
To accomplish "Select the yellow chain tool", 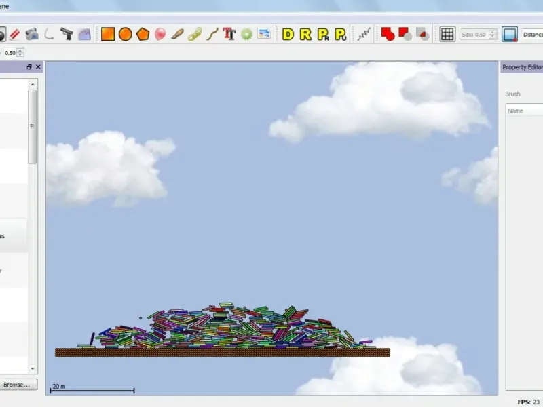I will (x=195, y=35).
